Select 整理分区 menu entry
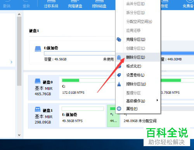The image size is (194, 150). point(138,93)
